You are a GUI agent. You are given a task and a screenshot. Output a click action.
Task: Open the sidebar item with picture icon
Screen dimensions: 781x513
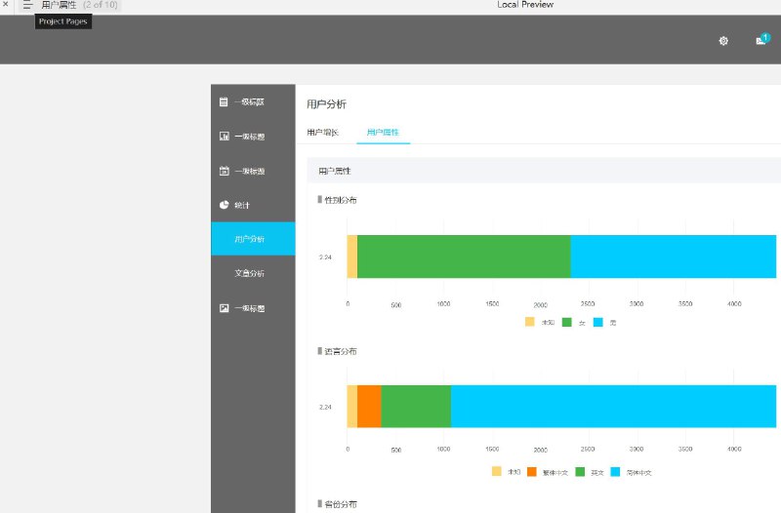coord(253,308)
